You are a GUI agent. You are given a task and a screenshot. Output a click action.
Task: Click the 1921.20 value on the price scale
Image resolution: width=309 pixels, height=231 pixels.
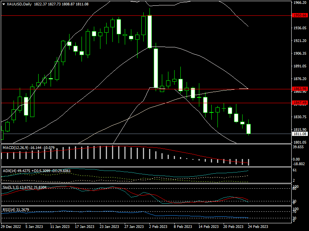pos(300,41)
